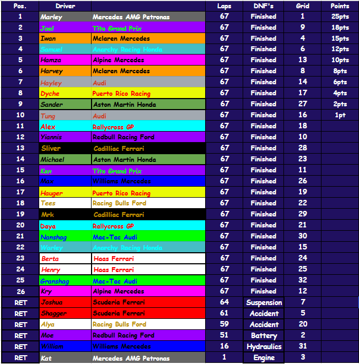Select driver cell Nanshag

point(65,236)
